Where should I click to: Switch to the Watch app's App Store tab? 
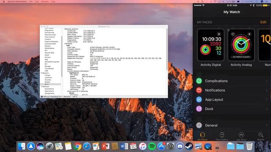pos(241,136)
